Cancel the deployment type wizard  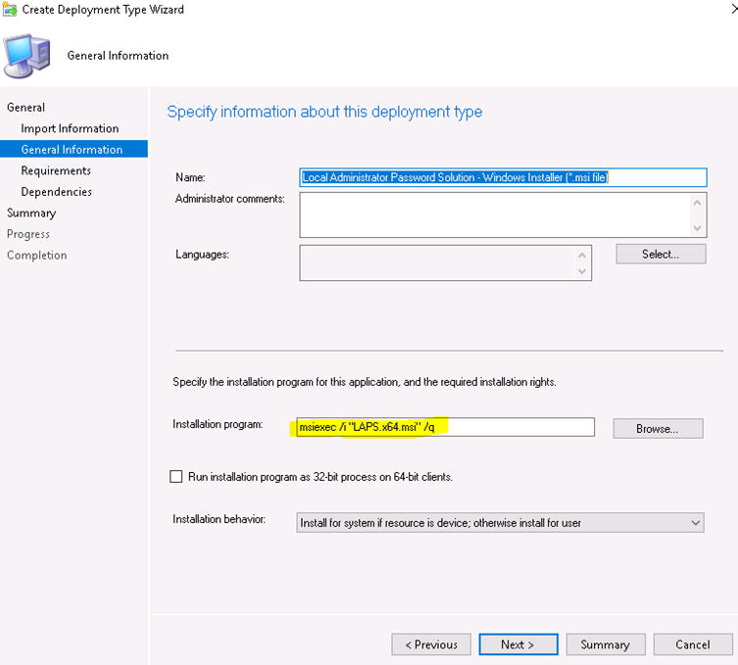693,644
